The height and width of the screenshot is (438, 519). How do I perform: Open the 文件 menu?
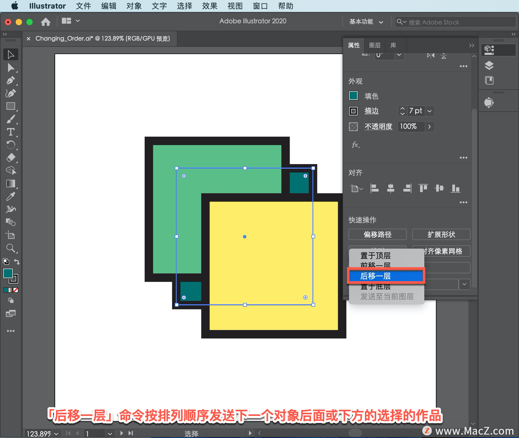coord(83,6)
